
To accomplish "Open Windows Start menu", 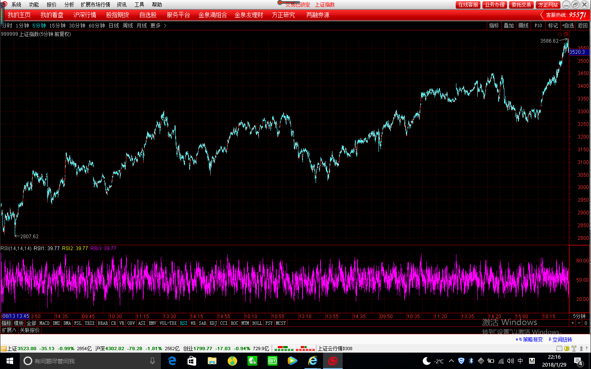I will (10, 361).
